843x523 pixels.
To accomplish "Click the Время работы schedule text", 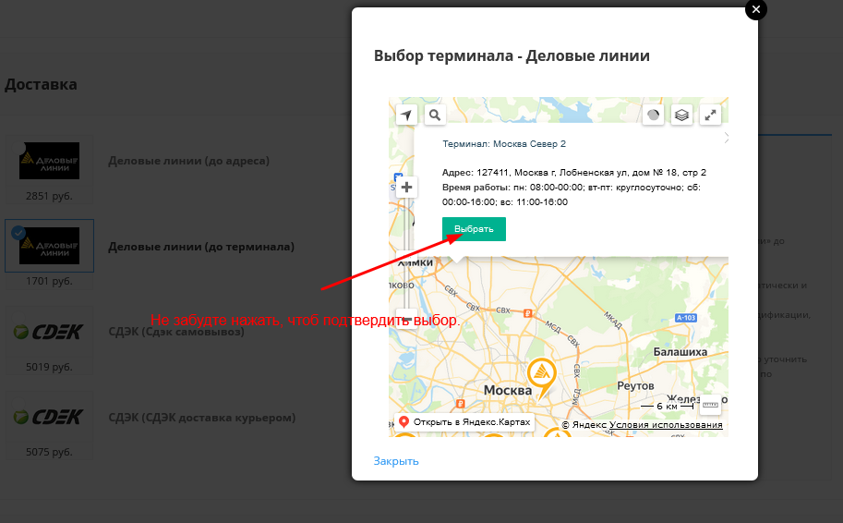I will [571, 195].
